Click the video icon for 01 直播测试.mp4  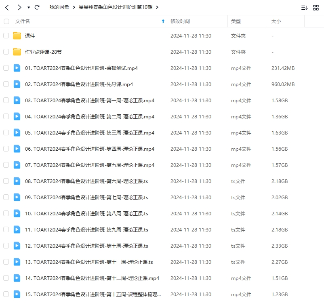pos(17,68)
